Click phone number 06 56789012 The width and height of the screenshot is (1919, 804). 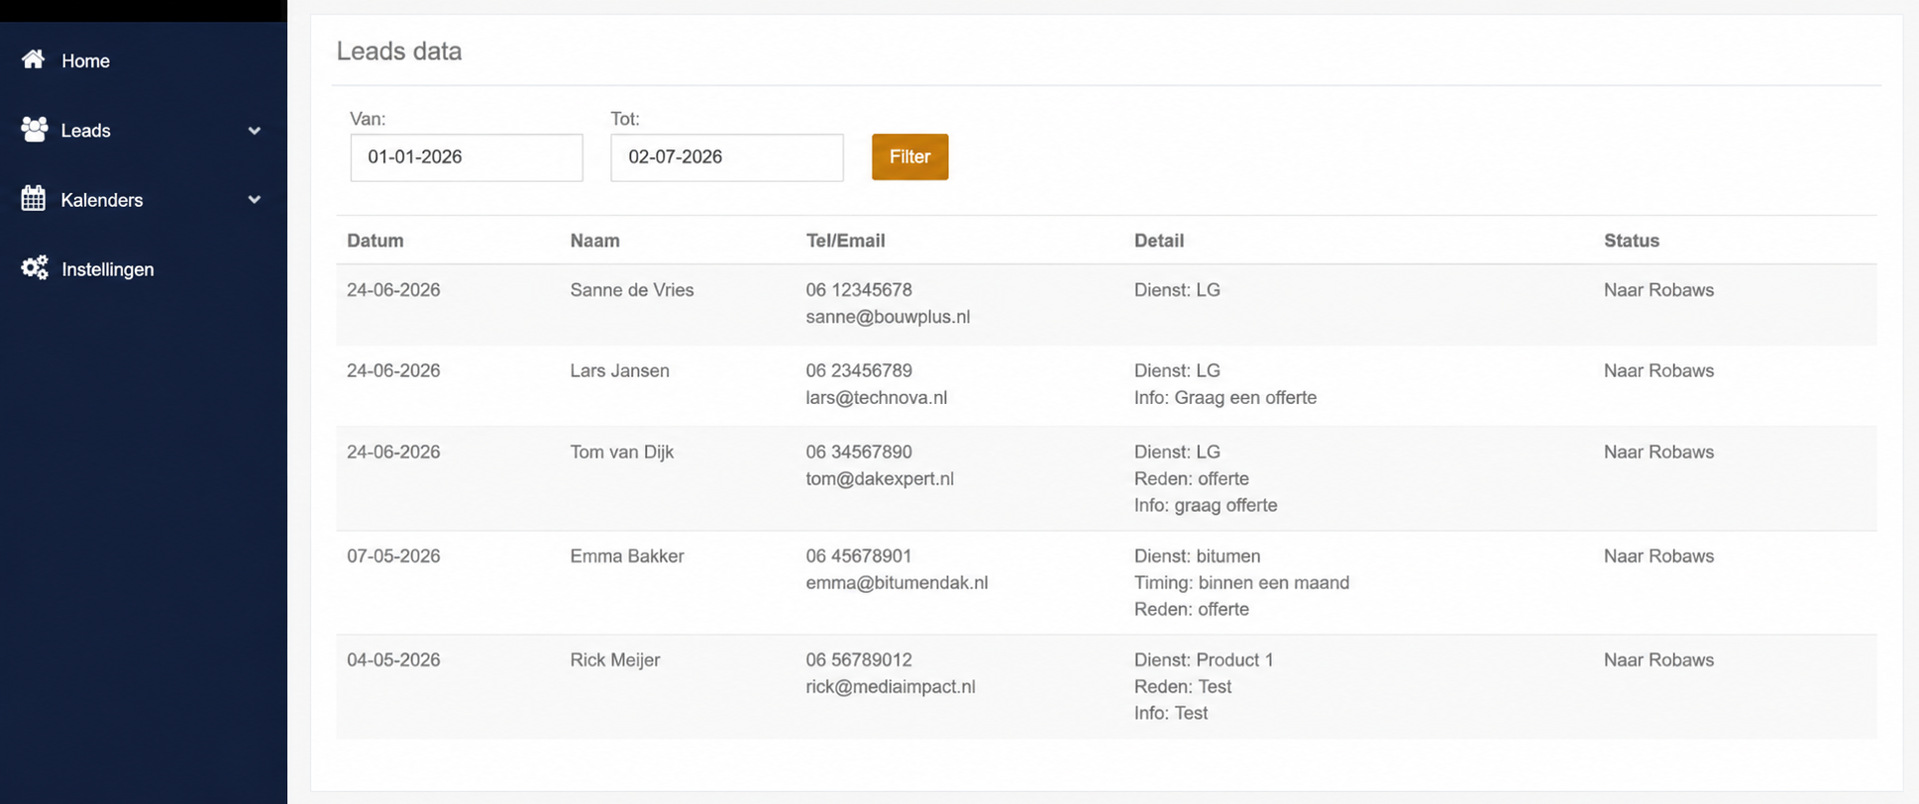859,659
